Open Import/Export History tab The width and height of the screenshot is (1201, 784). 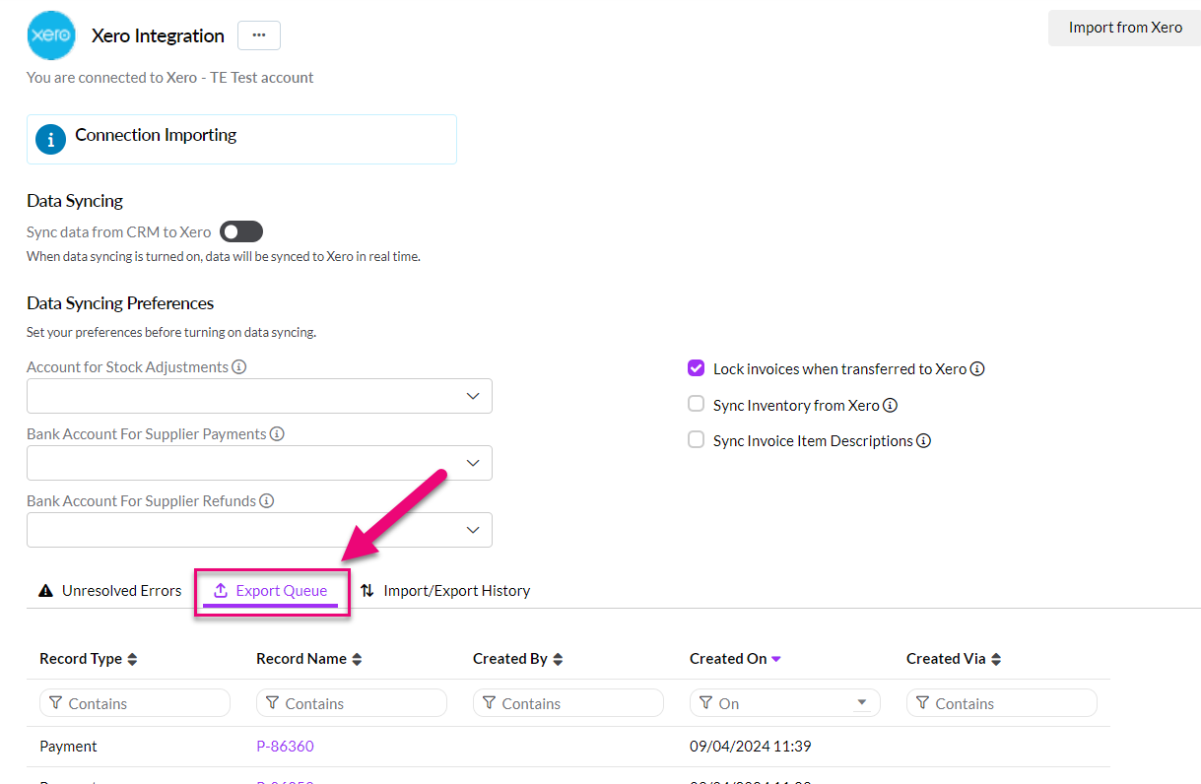coord(445,591)
